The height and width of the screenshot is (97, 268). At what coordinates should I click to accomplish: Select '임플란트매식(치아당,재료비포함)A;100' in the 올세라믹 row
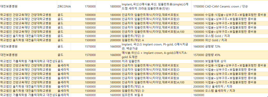click(x=157, y=82)
